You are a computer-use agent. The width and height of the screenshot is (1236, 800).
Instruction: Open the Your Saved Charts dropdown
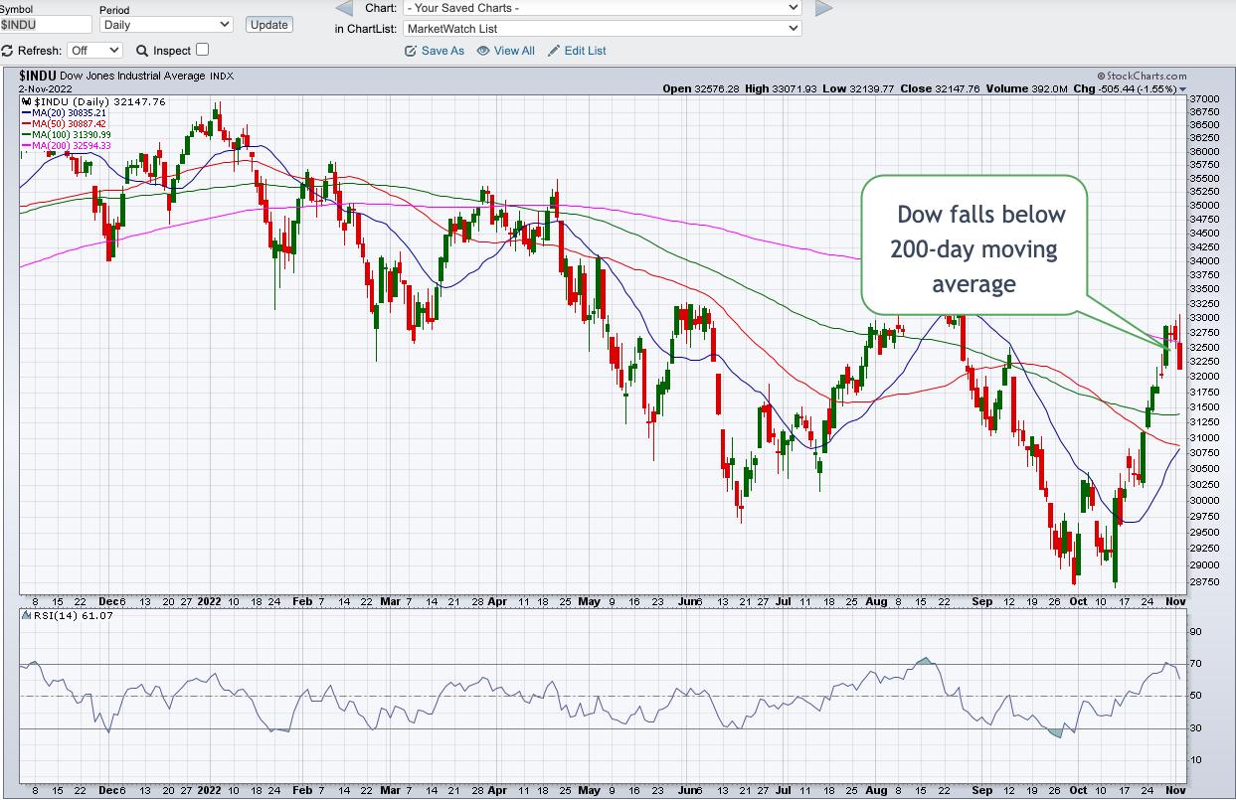[602, 8]
